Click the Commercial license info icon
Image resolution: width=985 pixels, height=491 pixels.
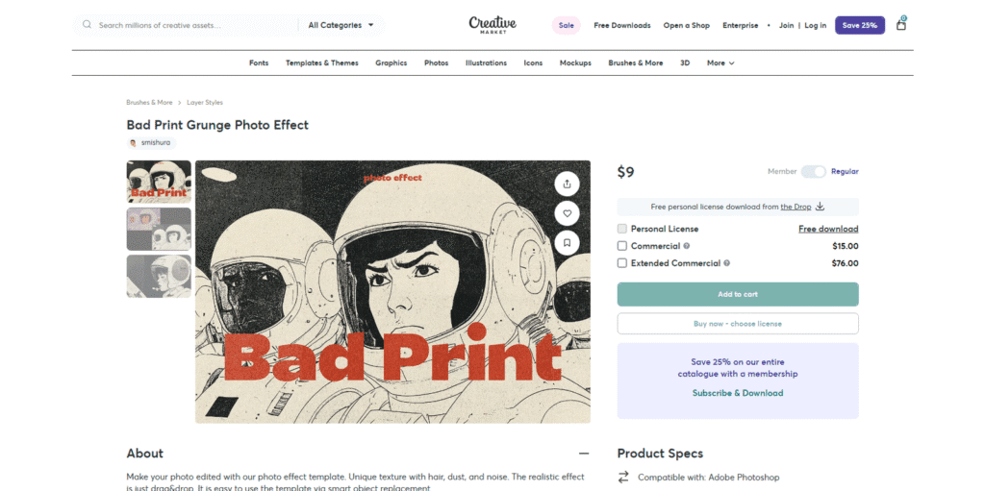[x=687, y=246]
